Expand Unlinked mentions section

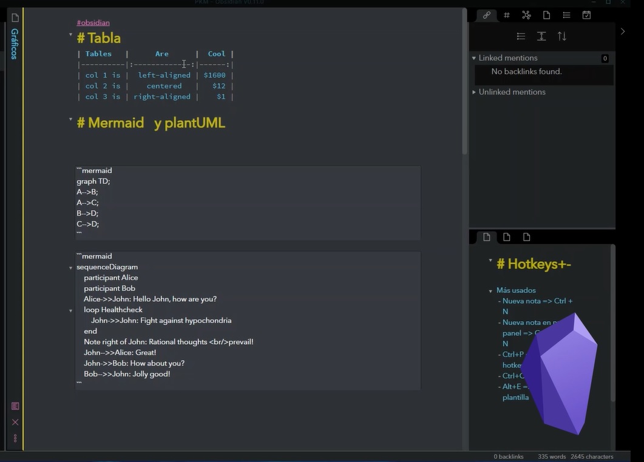[474, 92]
